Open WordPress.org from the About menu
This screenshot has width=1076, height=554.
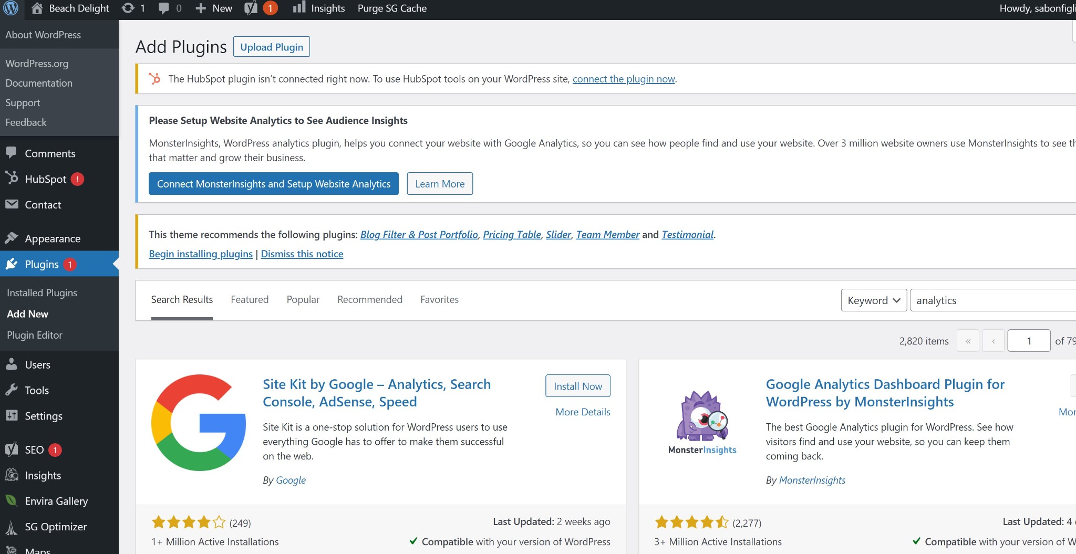[x=37, y=64]
